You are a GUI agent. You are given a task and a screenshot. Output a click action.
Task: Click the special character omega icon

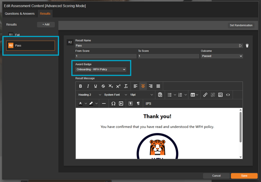point(113,103)
